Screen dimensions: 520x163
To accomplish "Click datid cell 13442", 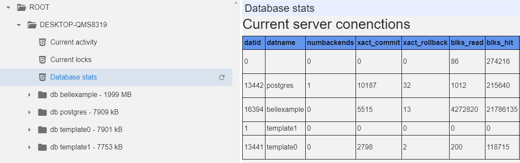I will [x=254, y=86].
